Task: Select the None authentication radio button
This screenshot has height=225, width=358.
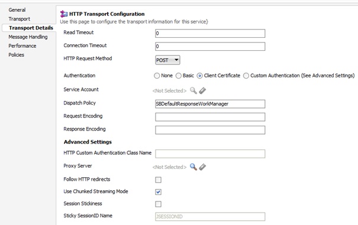Action: click(x=157, y=76)
